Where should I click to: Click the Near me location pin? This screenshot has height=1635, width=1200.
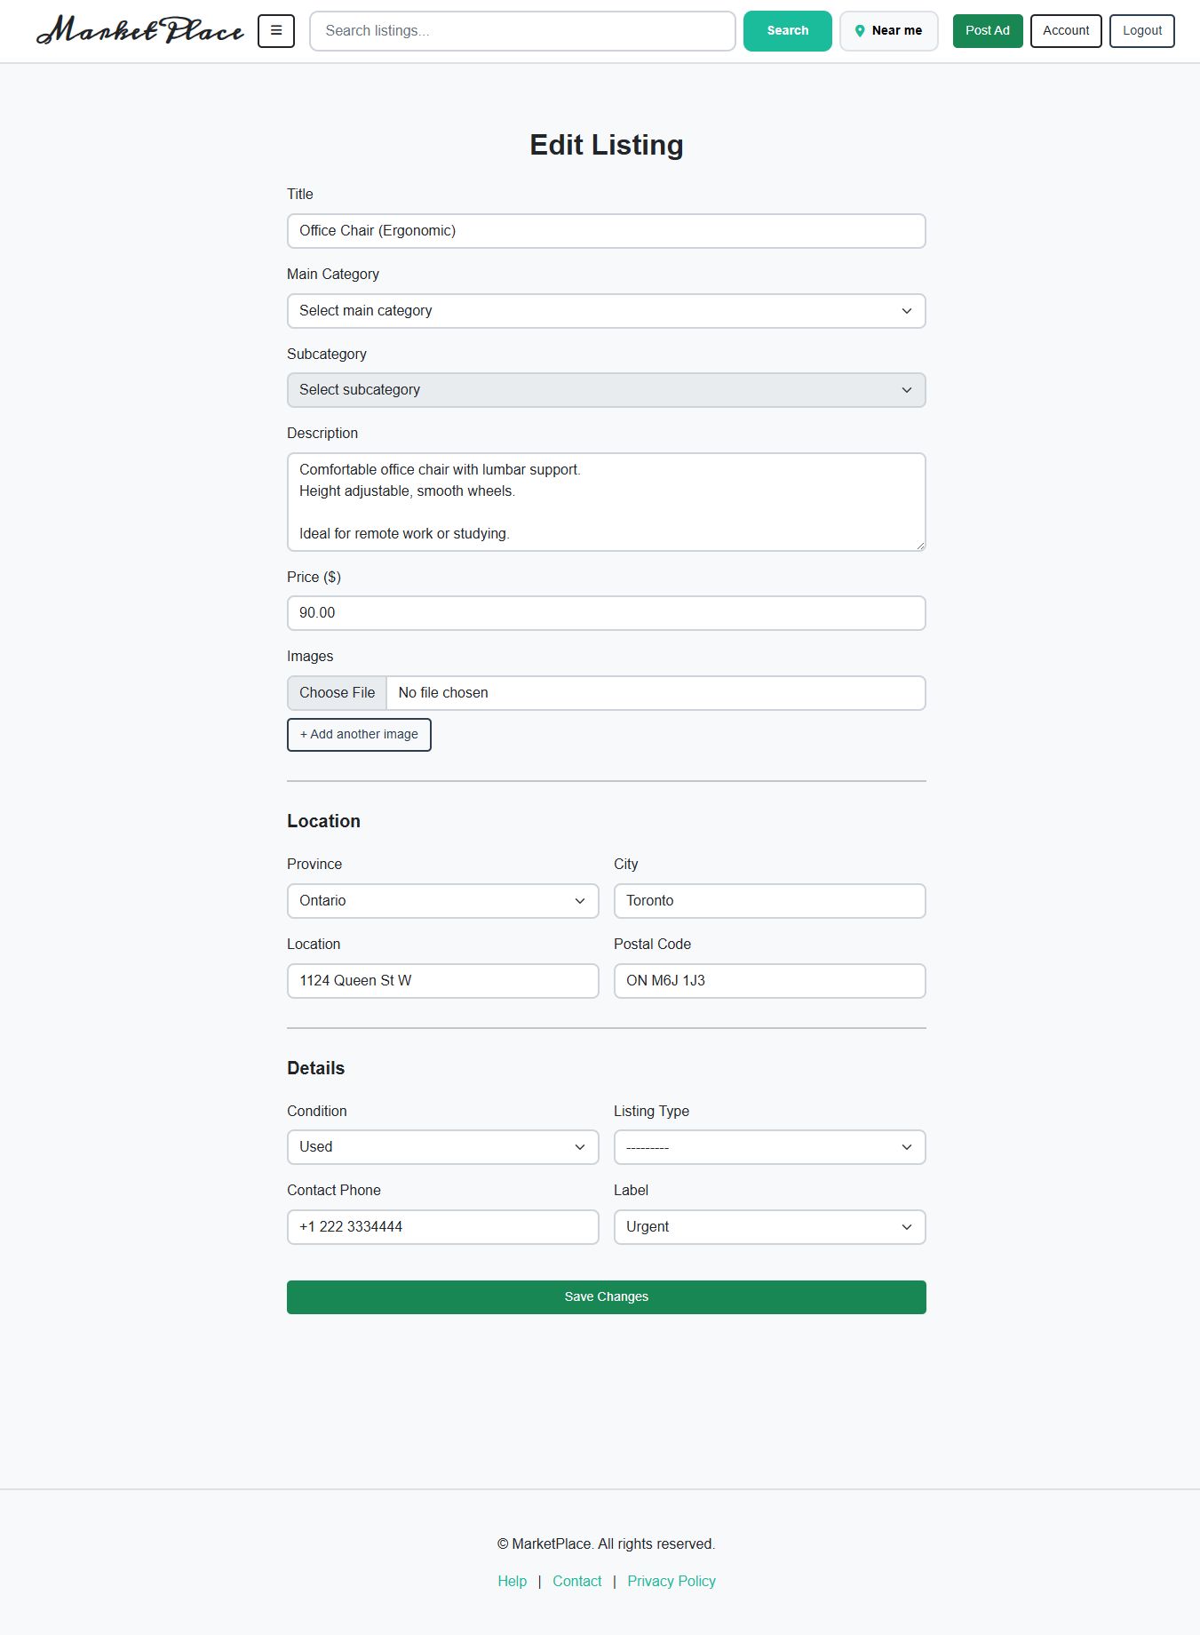(x=860, y=31)
